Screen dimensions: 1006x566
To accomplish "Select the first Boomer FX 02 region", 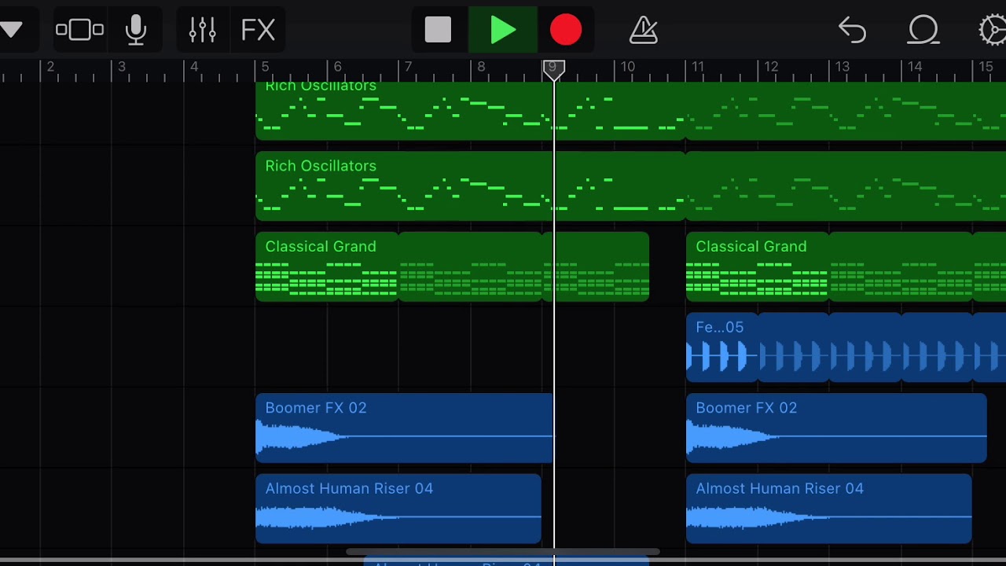I will [404, 428].
